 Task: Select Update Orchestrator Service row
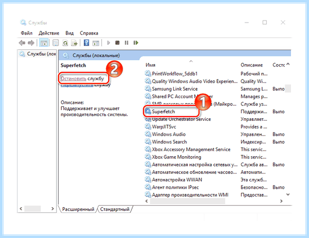(181, 119)
